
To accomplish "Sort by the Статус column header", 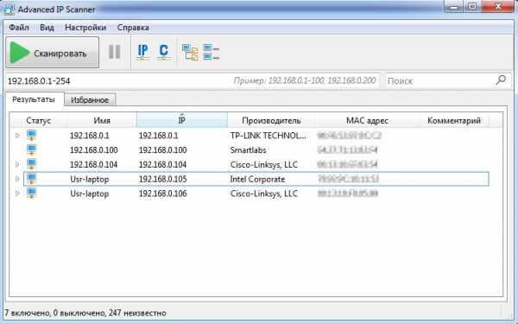I will click(38, 121).
